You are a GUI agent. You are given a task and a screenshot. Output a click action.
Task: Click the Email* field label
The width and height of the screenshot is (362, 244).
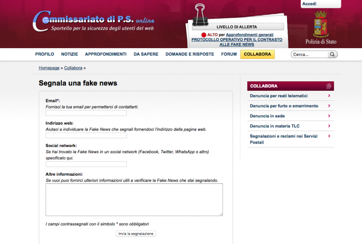53,100
